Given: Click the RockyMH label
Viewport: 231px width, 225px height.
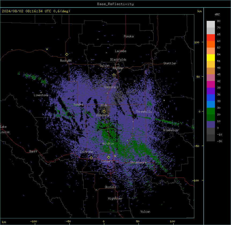Looking at the screenshot, I should coord(66,61).
